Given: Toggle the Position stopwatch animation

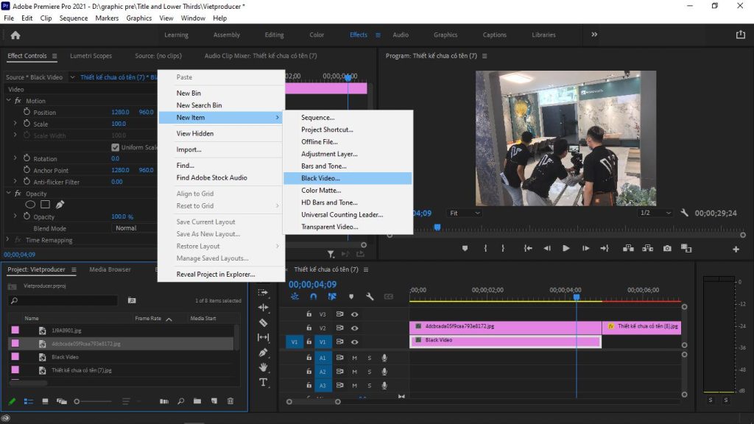Looking at the screenshot, I should 27,113.
